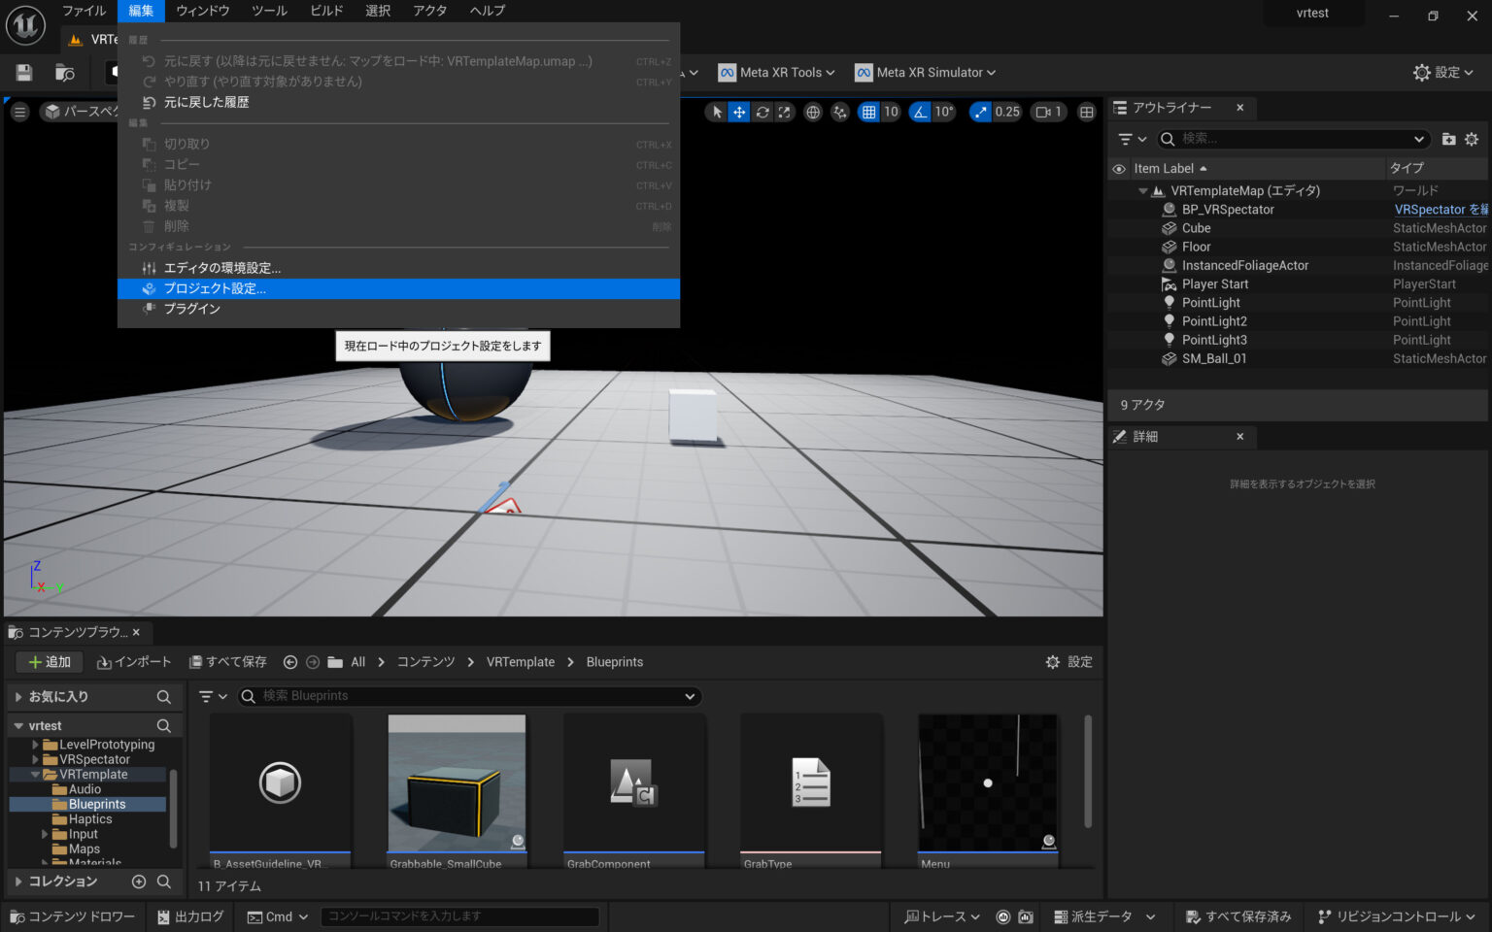Collapse the VRTemplateMap tree in the Outliner
The height and width of the screenshot is (932, 1492).
click(x=1142, y=190)
